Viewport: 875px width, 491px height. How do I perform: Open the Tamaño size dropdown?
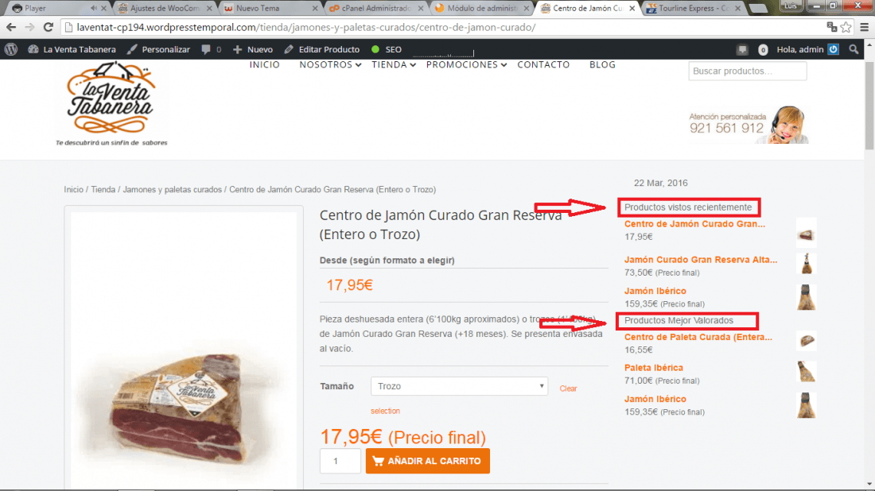[x=459, y=386]
